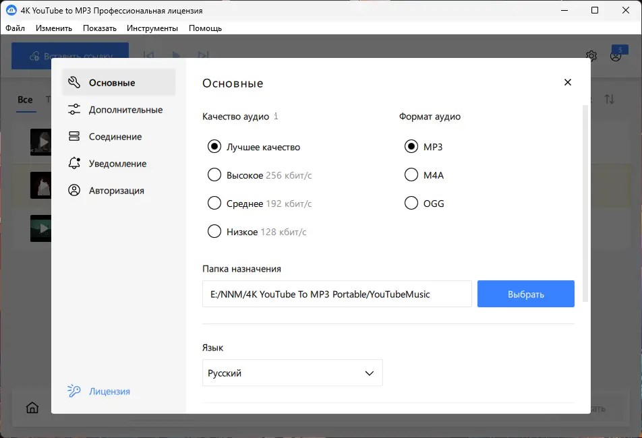642x438 pixels.
Task: Click the settings dialog vertical scrollbar
Action: click(585, 202)
